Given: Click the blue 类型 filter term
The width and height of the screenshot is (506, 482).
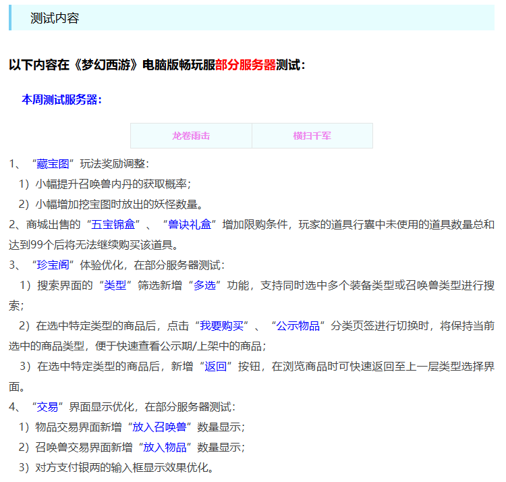Looking at the screenshot, I should (x=115, y=285).
